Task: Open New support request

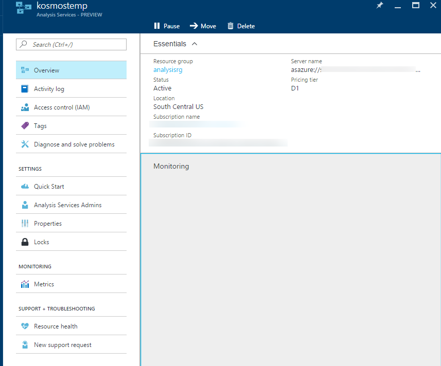Action: point(62,345)
